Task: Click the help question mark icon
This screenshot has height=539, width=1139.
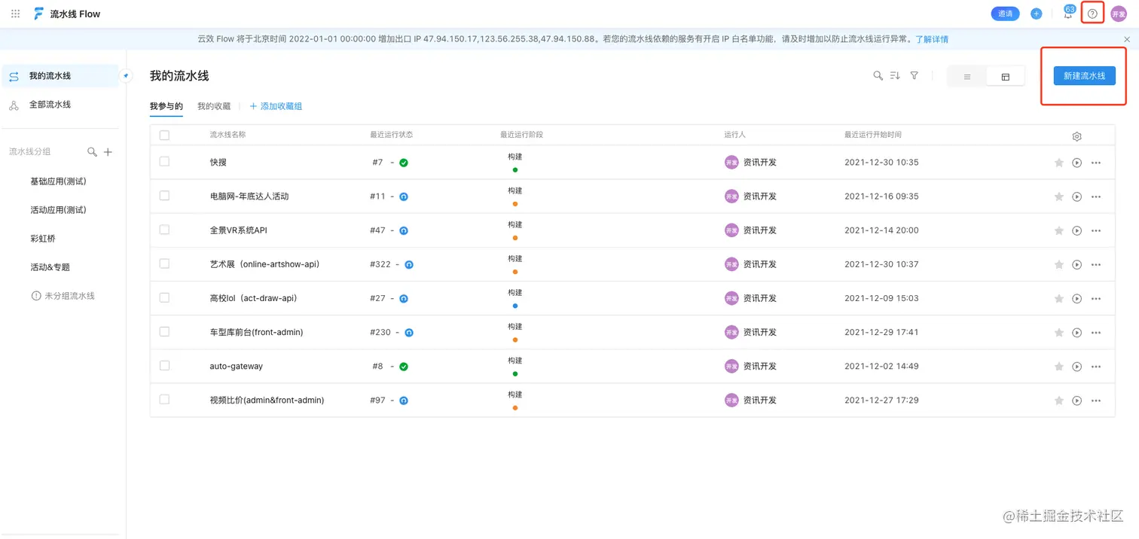Action: pos(1092,14)
